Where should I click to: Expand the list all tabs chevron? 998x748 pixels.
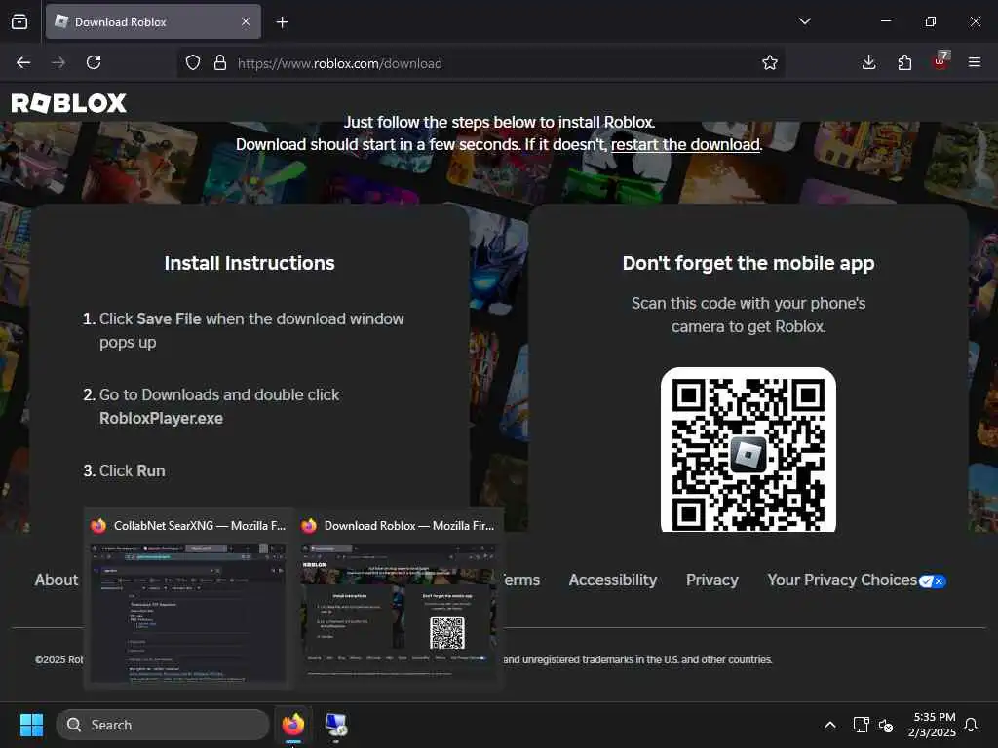tap(804, 21)
